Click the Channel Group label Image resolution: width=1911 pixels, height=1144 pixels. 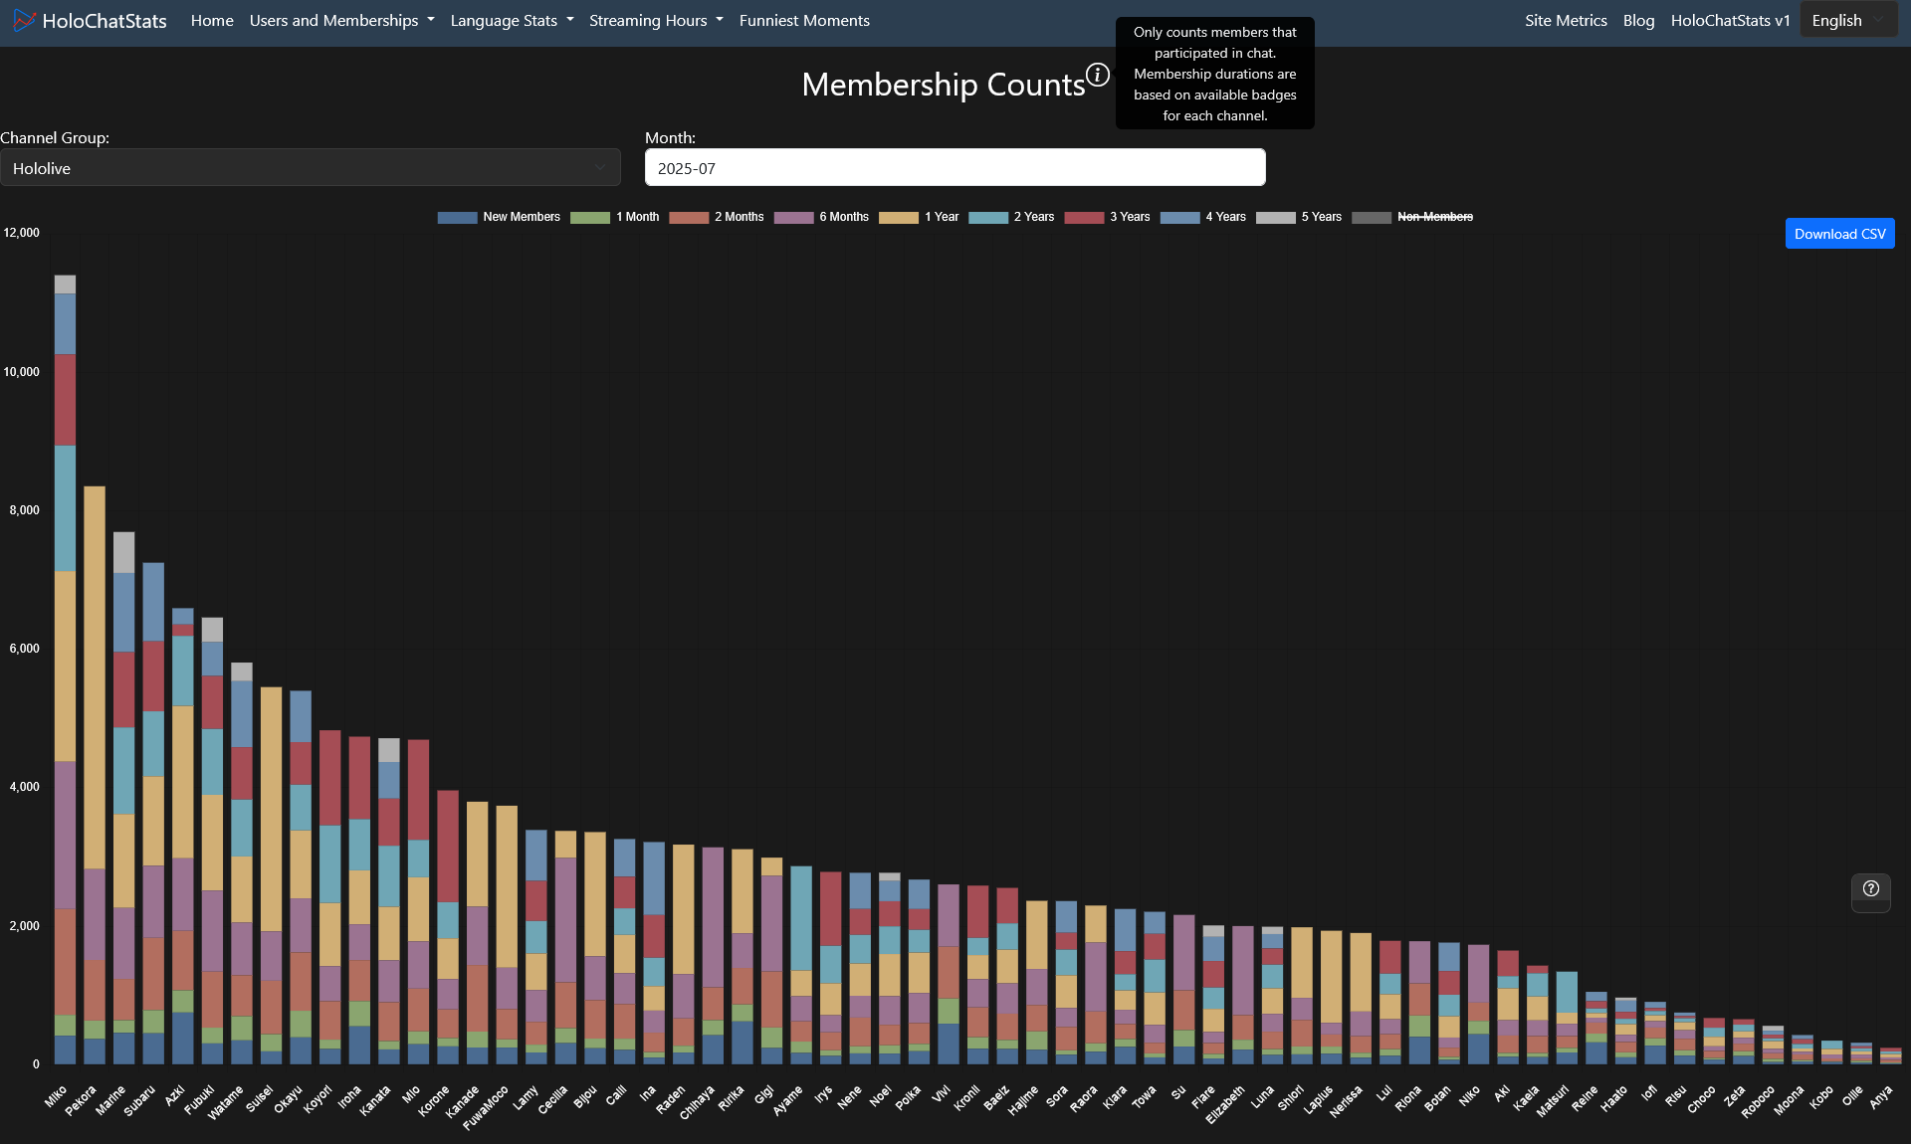55,137
